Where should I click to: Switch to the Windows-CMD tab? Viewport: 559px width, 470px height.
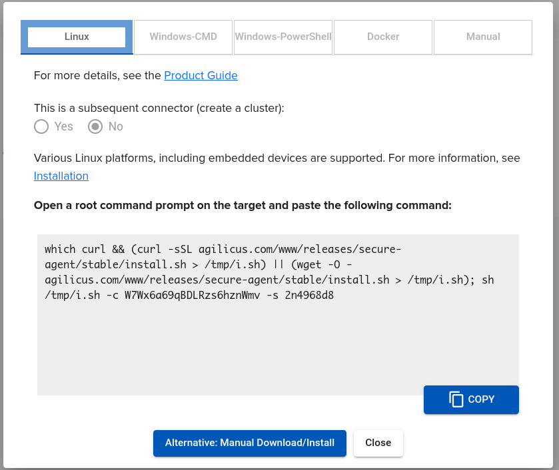coord(183,37)
